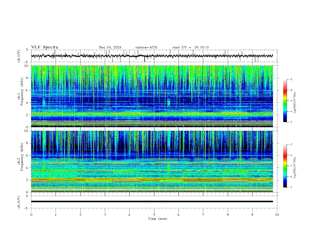Click the time axis tick label "0"
Viewport: 312px width, 241px height.
tap(31, 215)
